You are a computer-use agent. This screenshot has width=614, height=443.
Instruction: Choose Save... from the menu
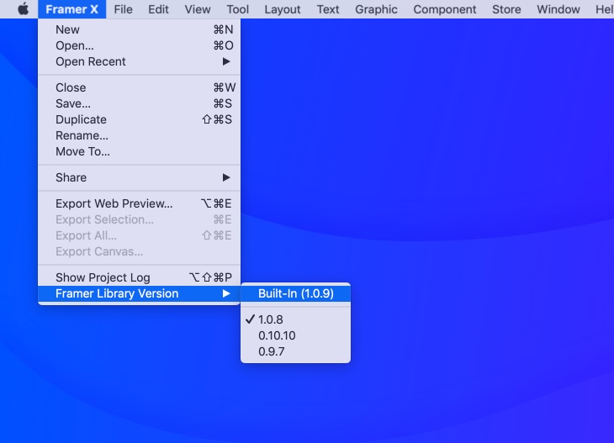[x=140, y=103]
